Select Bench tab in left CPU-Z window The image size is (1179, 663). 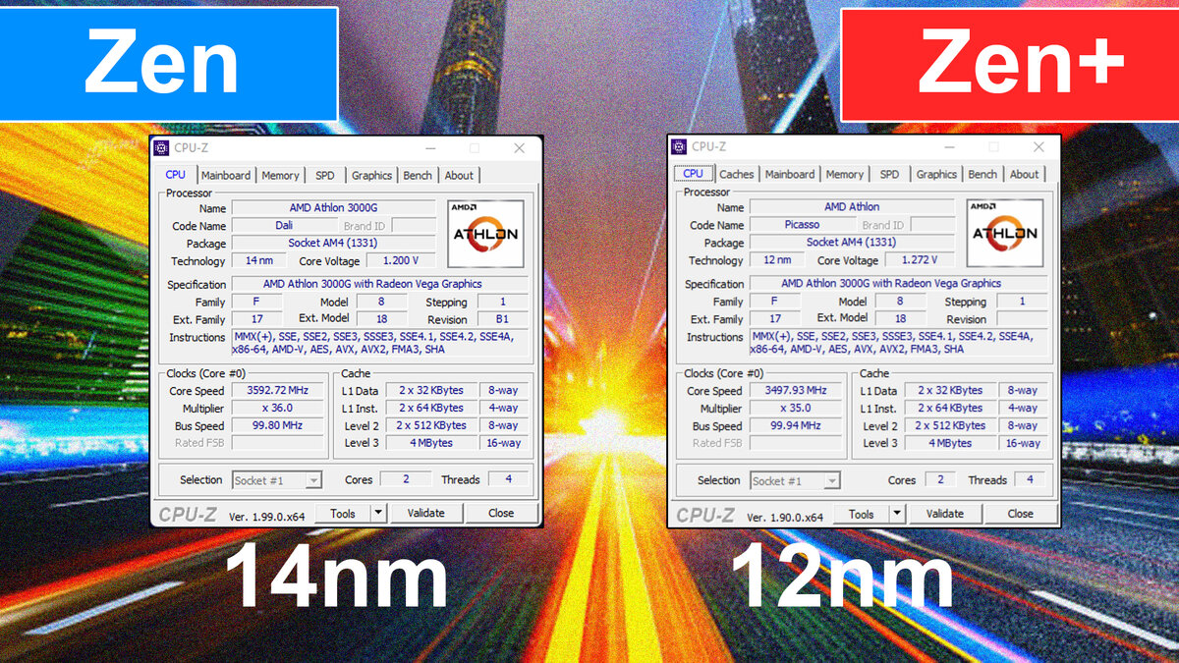click(418, 176)
